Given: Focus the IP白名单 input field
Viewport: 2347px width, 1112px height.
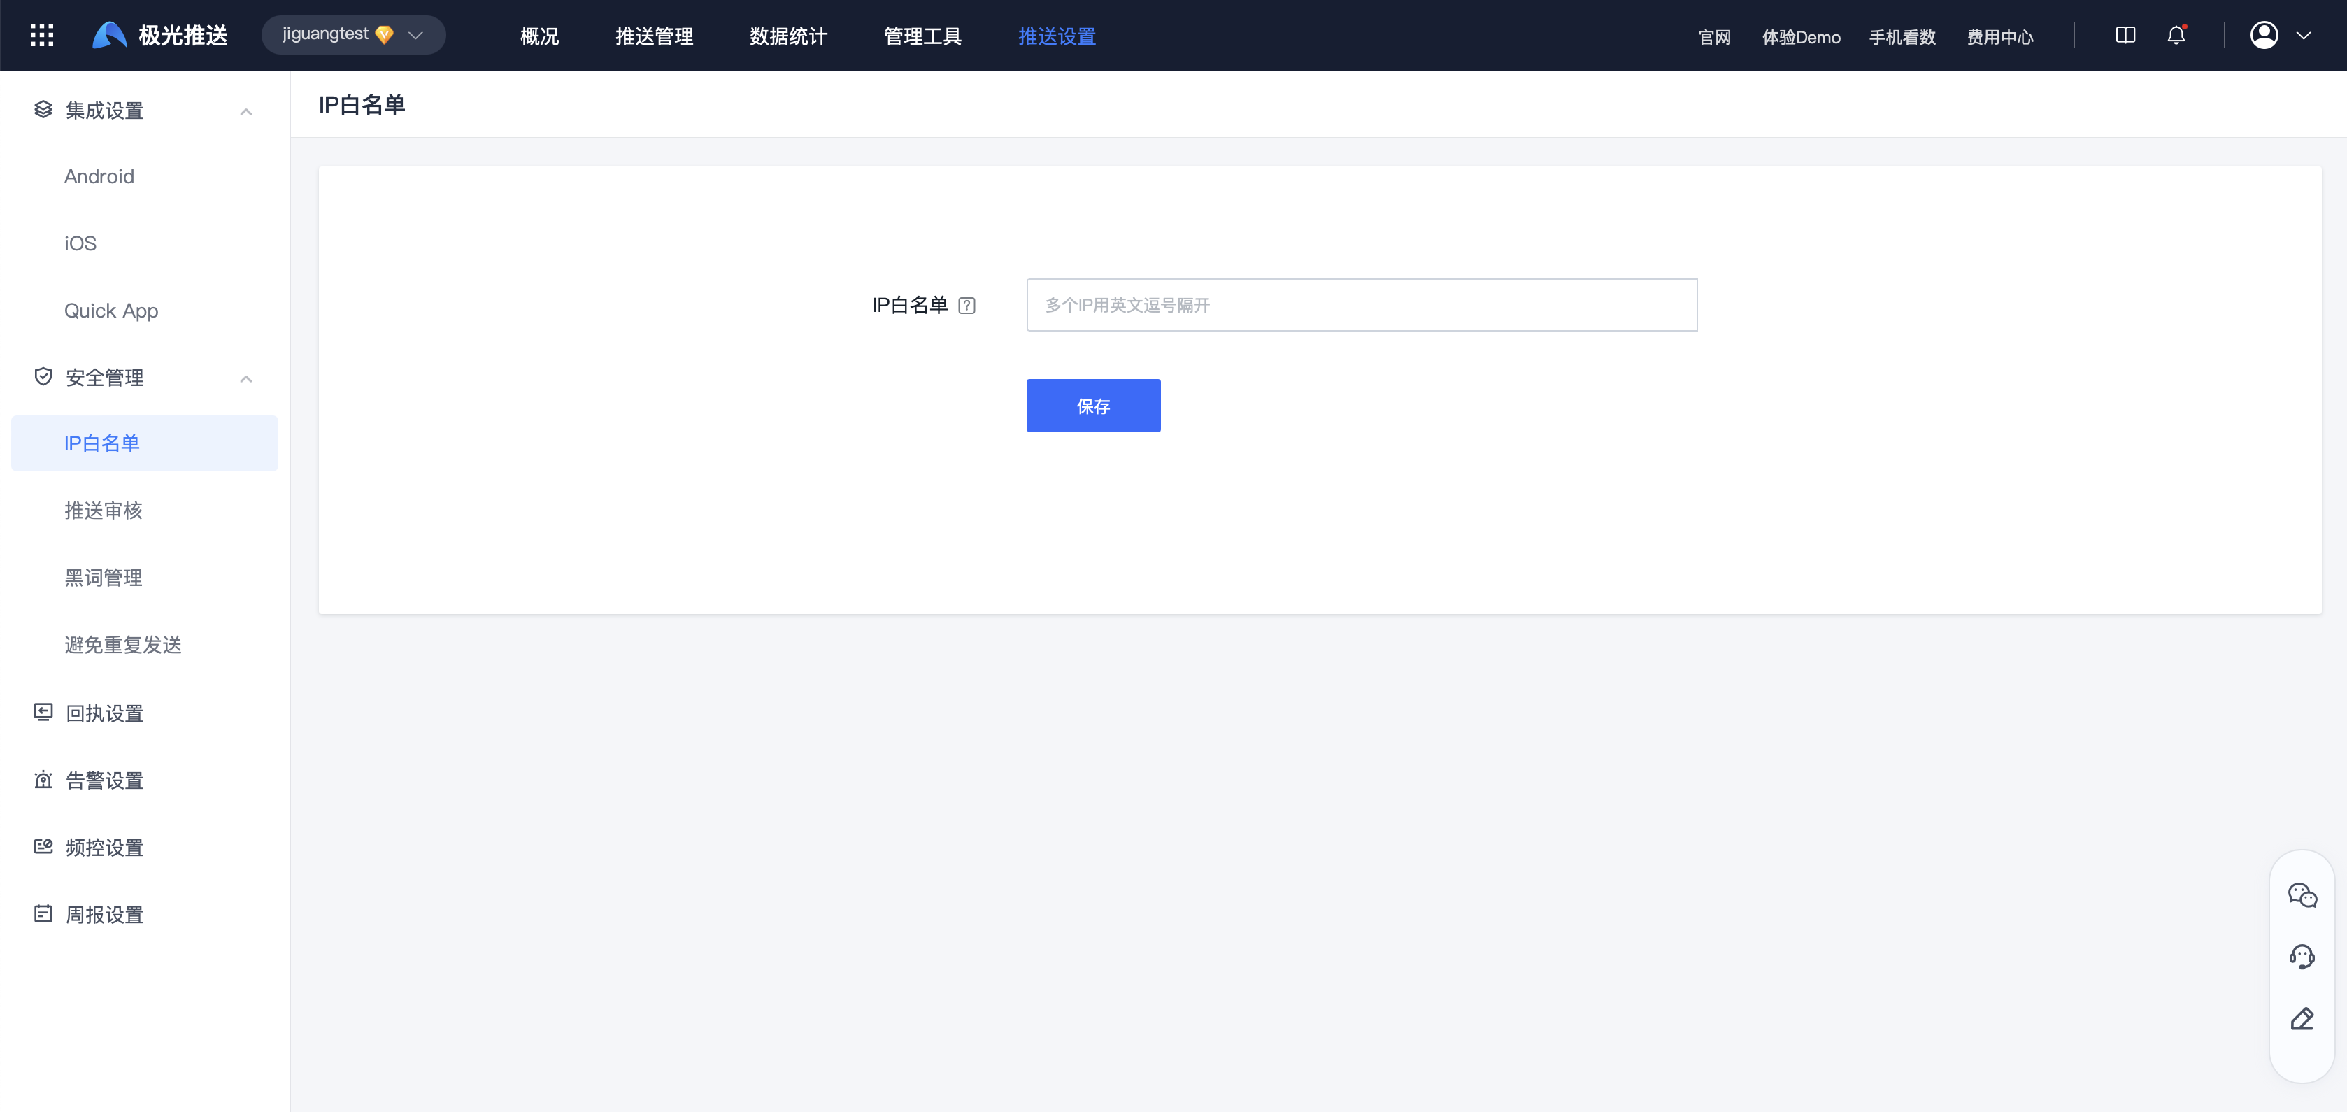Looking at the screenshot, I should 1361,304.
